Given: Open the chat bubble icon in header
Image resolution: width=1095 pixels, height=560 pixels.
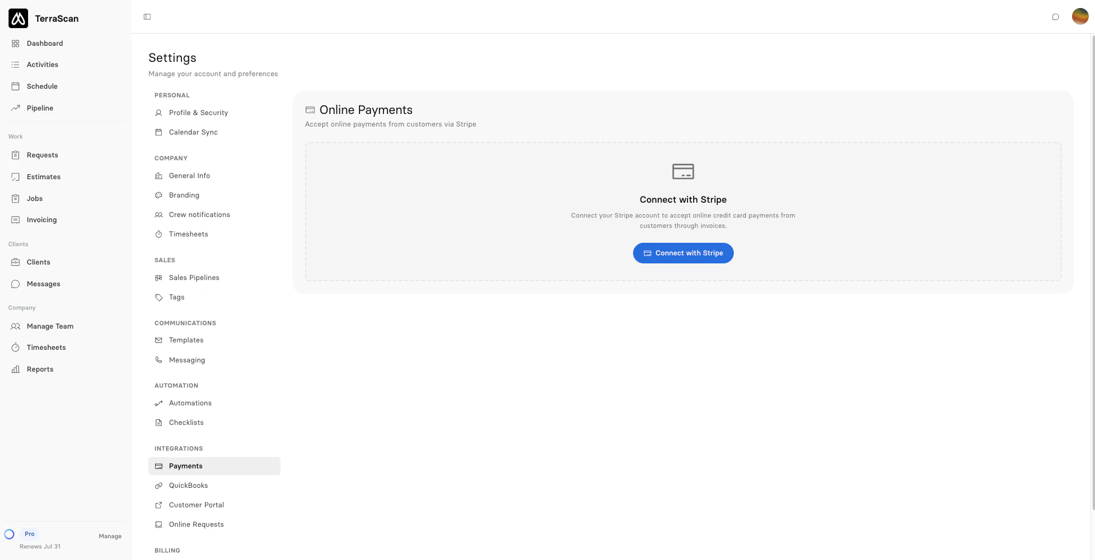Looking at the screenshot, I should 1056,17.
